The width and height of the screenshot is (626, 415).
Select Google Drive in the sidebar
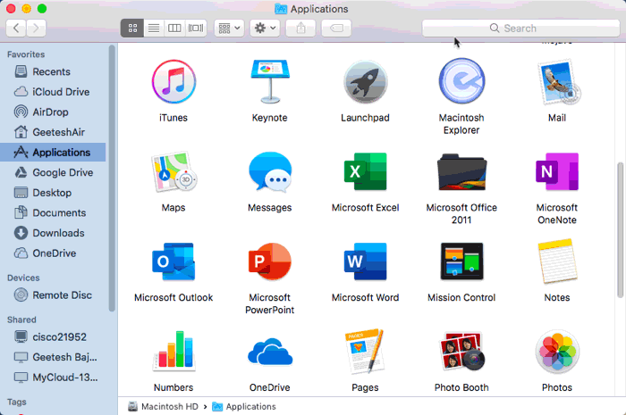tap(63, 172)
